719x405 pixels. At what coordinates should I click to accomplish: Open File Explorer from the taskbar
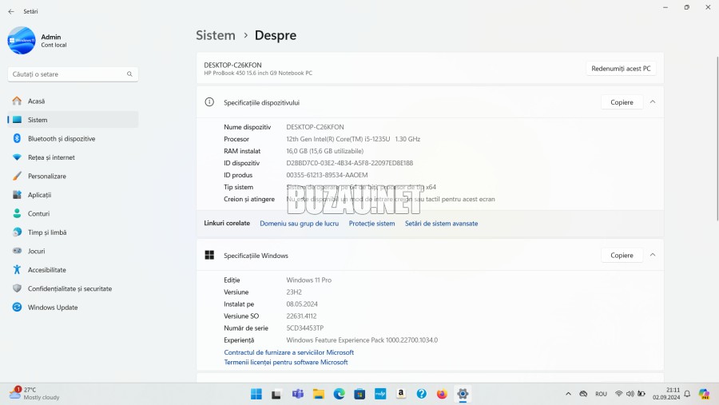coord(318,394)
